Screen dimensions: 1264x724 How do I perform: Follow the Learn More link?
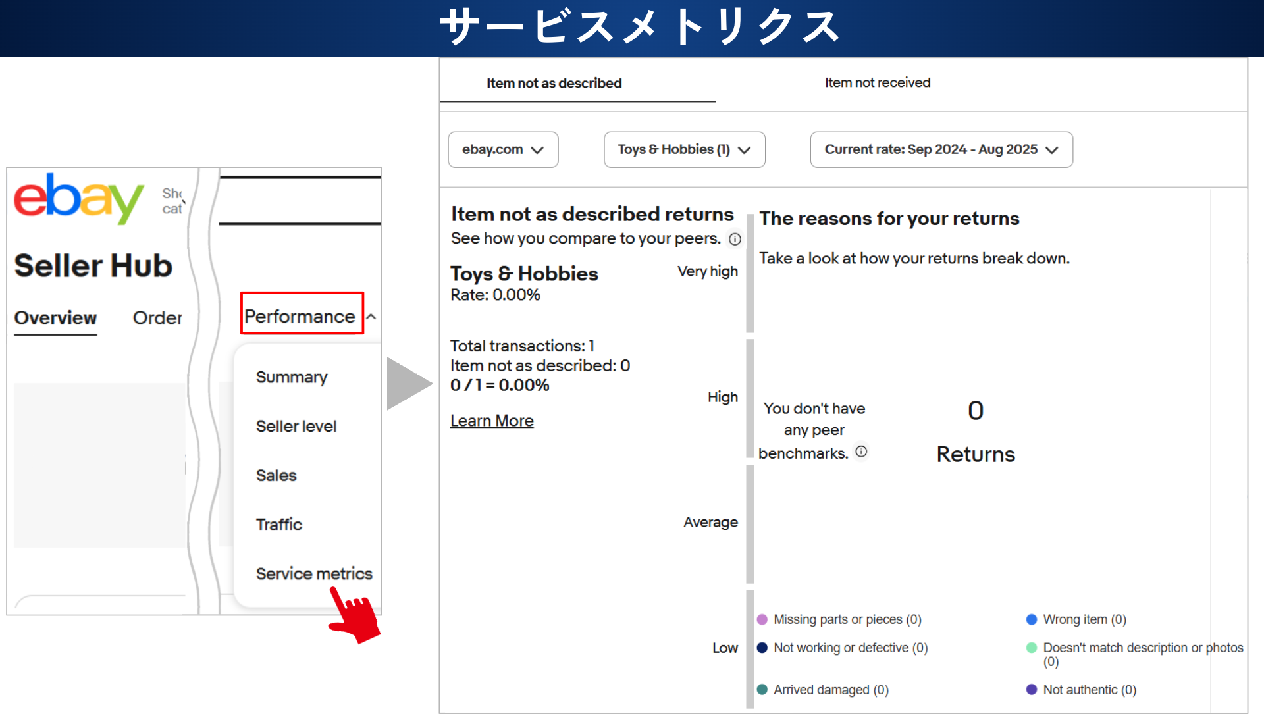[492, 421]
